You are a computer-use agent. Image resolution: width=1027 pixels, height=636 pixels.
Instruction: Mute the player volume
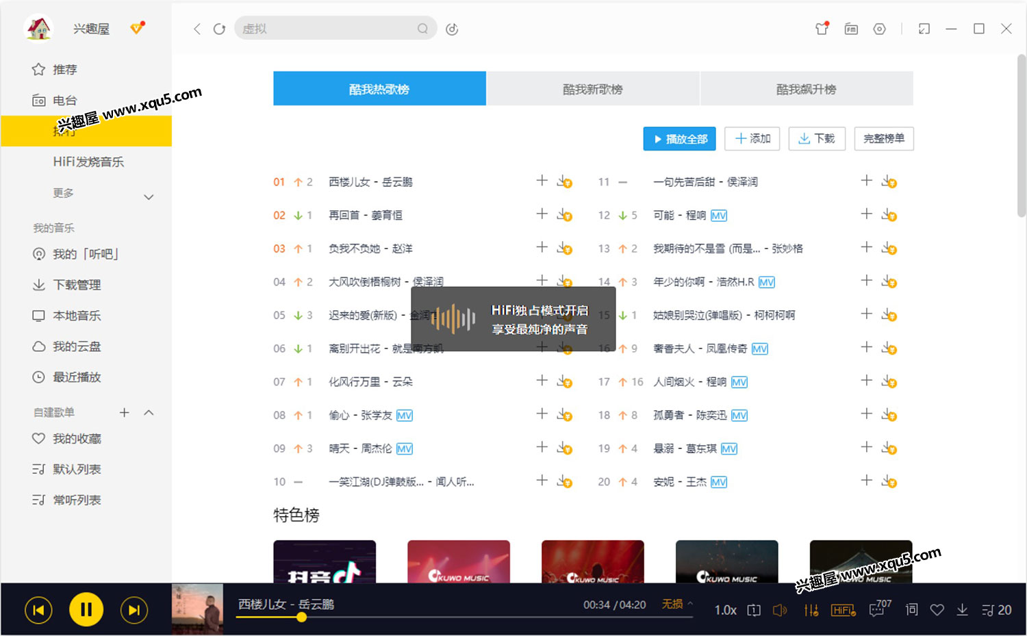780,610
